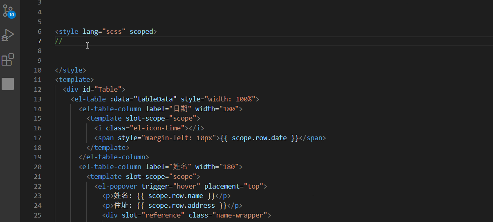Select line number 13 in the gutter
Screen dimensions: 493x222
tap(38, 99)
